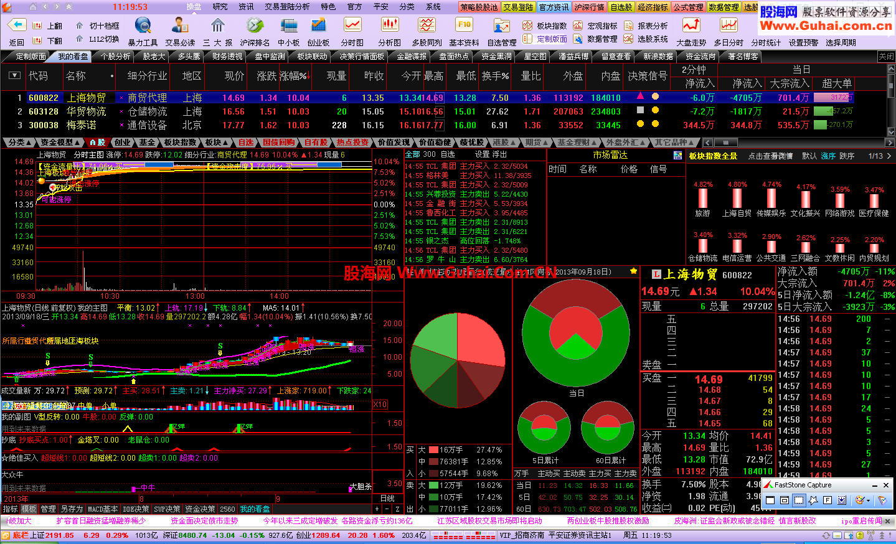
Task: Open 板块指数 in the toolbar
Action: [545, 26]
